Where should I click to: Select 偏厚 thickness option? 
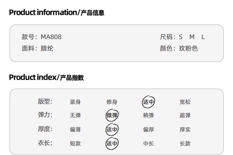(148, 130)
